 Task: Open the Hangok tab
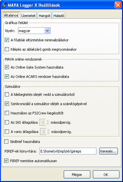tap(45, 16)
